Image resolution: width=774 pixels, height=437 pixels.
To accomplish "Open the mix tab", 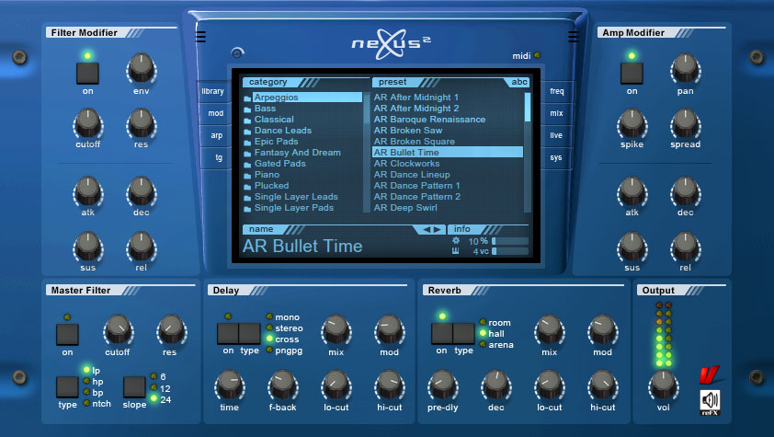I will 557,114.
